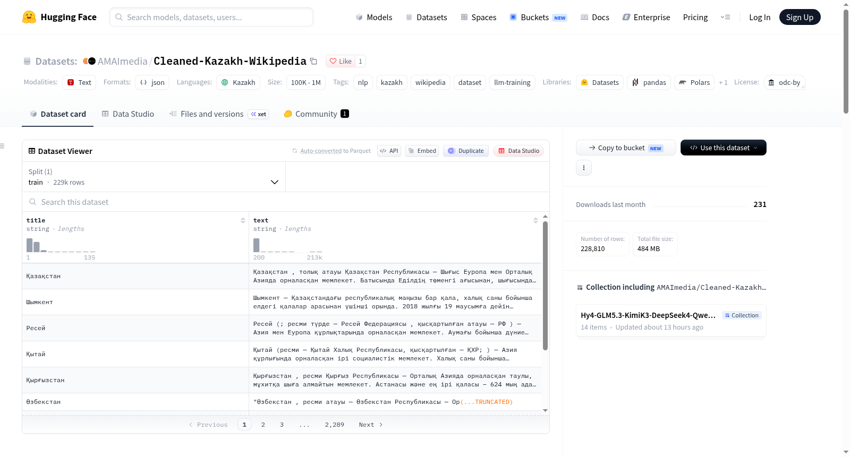The image size is (850, 457).
Task: Click the Log In link
Action: coord(760,18)
